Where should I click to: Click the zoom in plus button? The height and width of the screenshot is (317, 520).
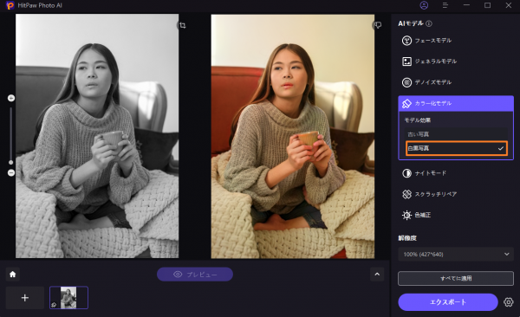11,98
